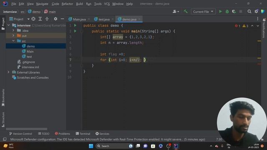Viewport: 267px width, 150px height.
Task: Select interview.iml file in tree
Action: click(x=30, y=67)
